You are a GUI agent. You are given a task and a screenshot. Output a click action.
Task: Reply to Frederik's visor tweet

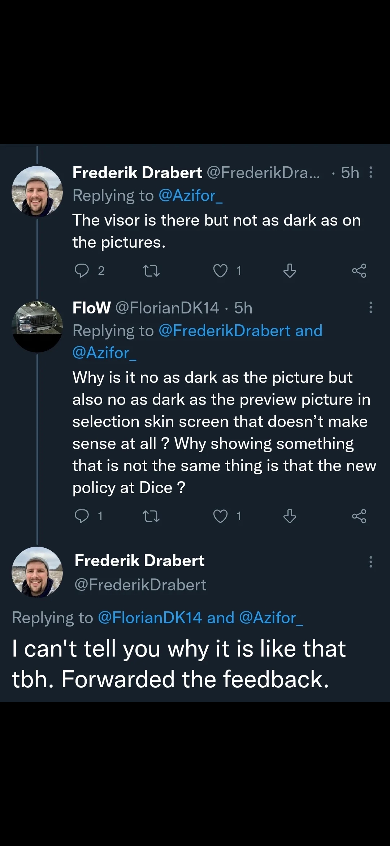82,270
